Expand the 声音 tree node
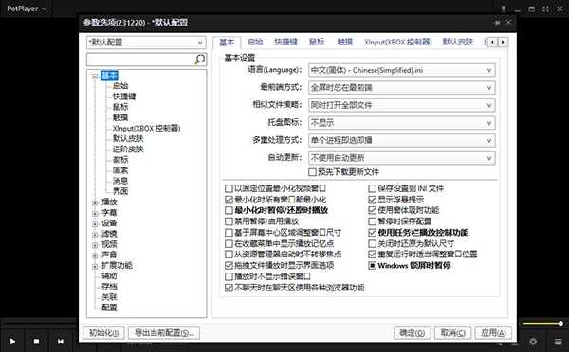569x352 pixels. [x=95, y=255]
